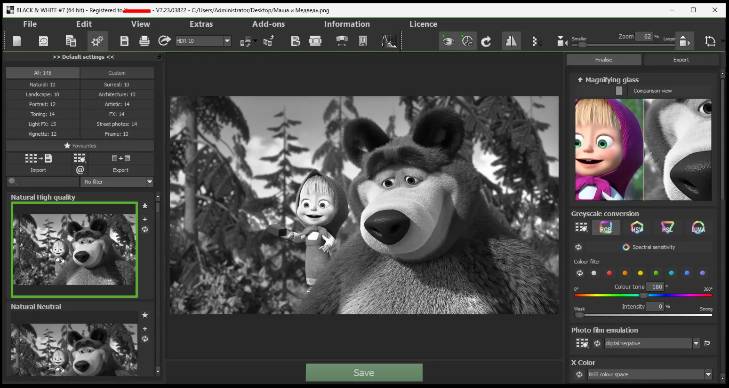Open the gears settings icon
This screenshot has height=388, width=729.
(97, 41)
